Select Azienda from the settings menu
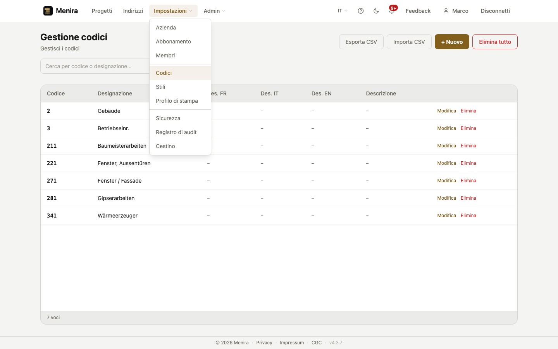The image size is (558, 349). 180,28
